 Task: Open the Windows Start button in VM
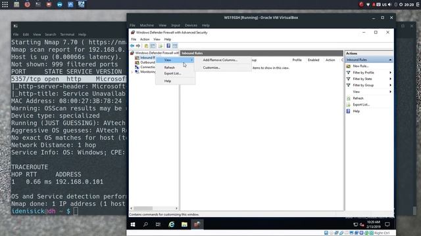(x=133, y=224)
